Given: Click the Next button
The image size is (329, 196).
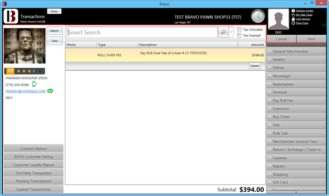Looking at the screenshot, I should (312, 39).
